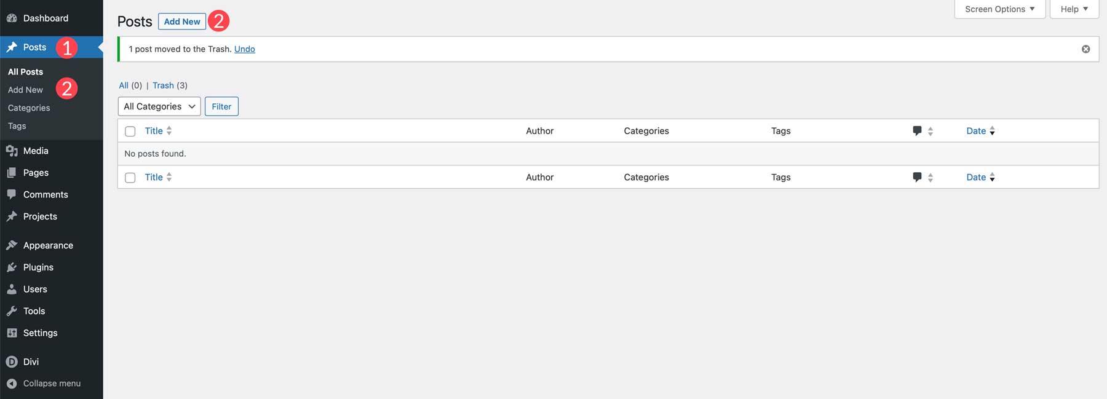Click the Comments speech bubble icon
Viewport: 1107px width, 399px height.
[x=12, y=194]
